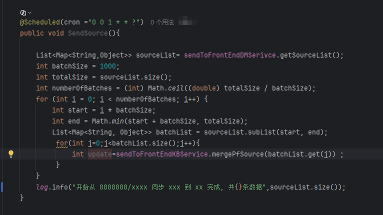Click the yellow lightbulb quick-fix icon
383x215 pixels.
[x=11, y=154]
